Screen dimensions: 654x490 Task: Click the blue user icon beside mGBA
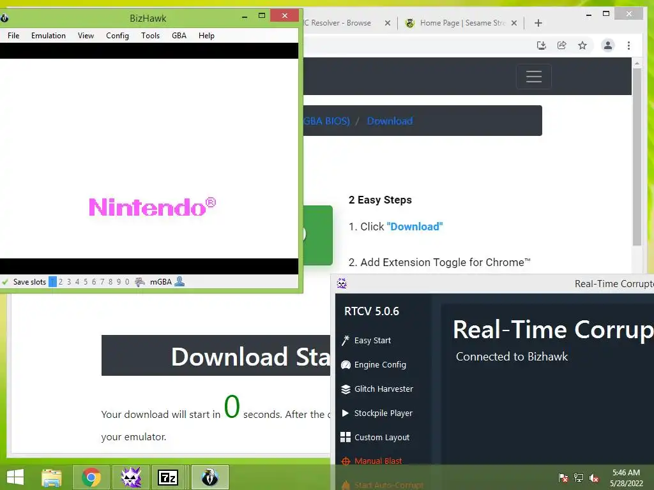[x=179, y=281]
